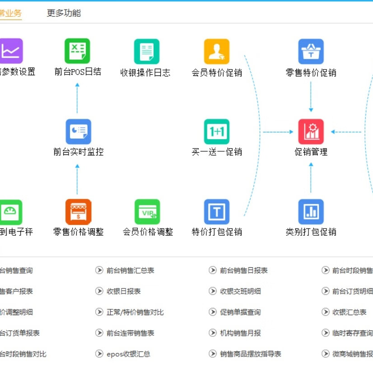This screenshot has height=373, width=373.
Task: Open the green 电子秤 scale icon
Action: coord(10,212)
